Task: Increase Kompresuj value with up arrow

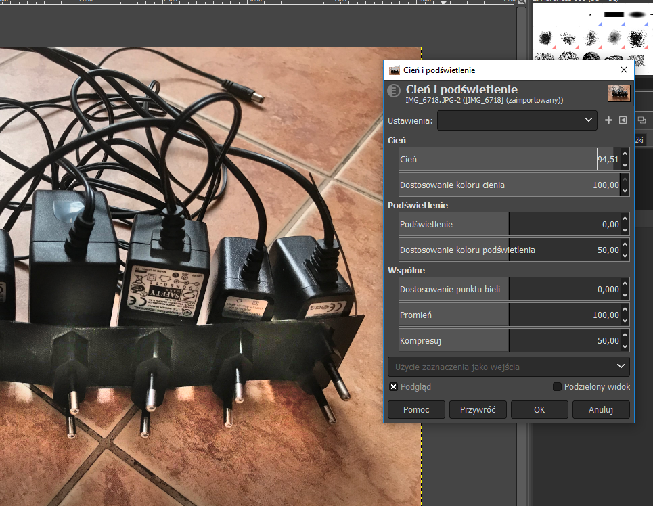Action: pyautogui.click(x=625, y=336)
